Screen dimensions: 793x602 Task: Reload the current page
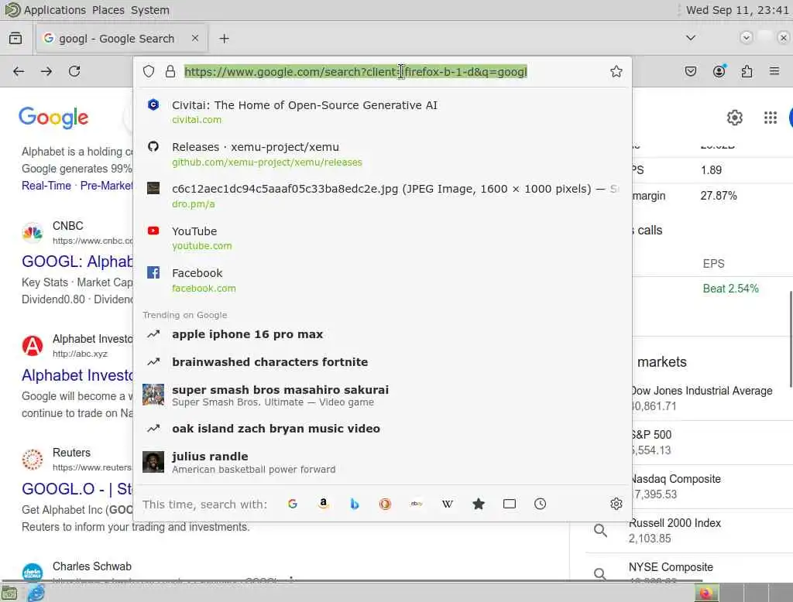click(74, 71)
